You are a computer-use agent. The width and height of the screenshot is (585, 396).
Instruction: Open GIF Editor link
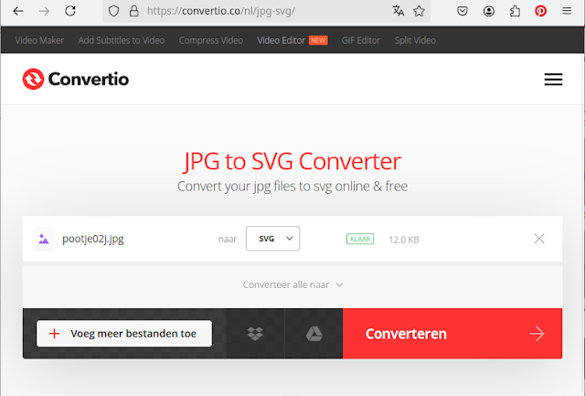[360, 40]
